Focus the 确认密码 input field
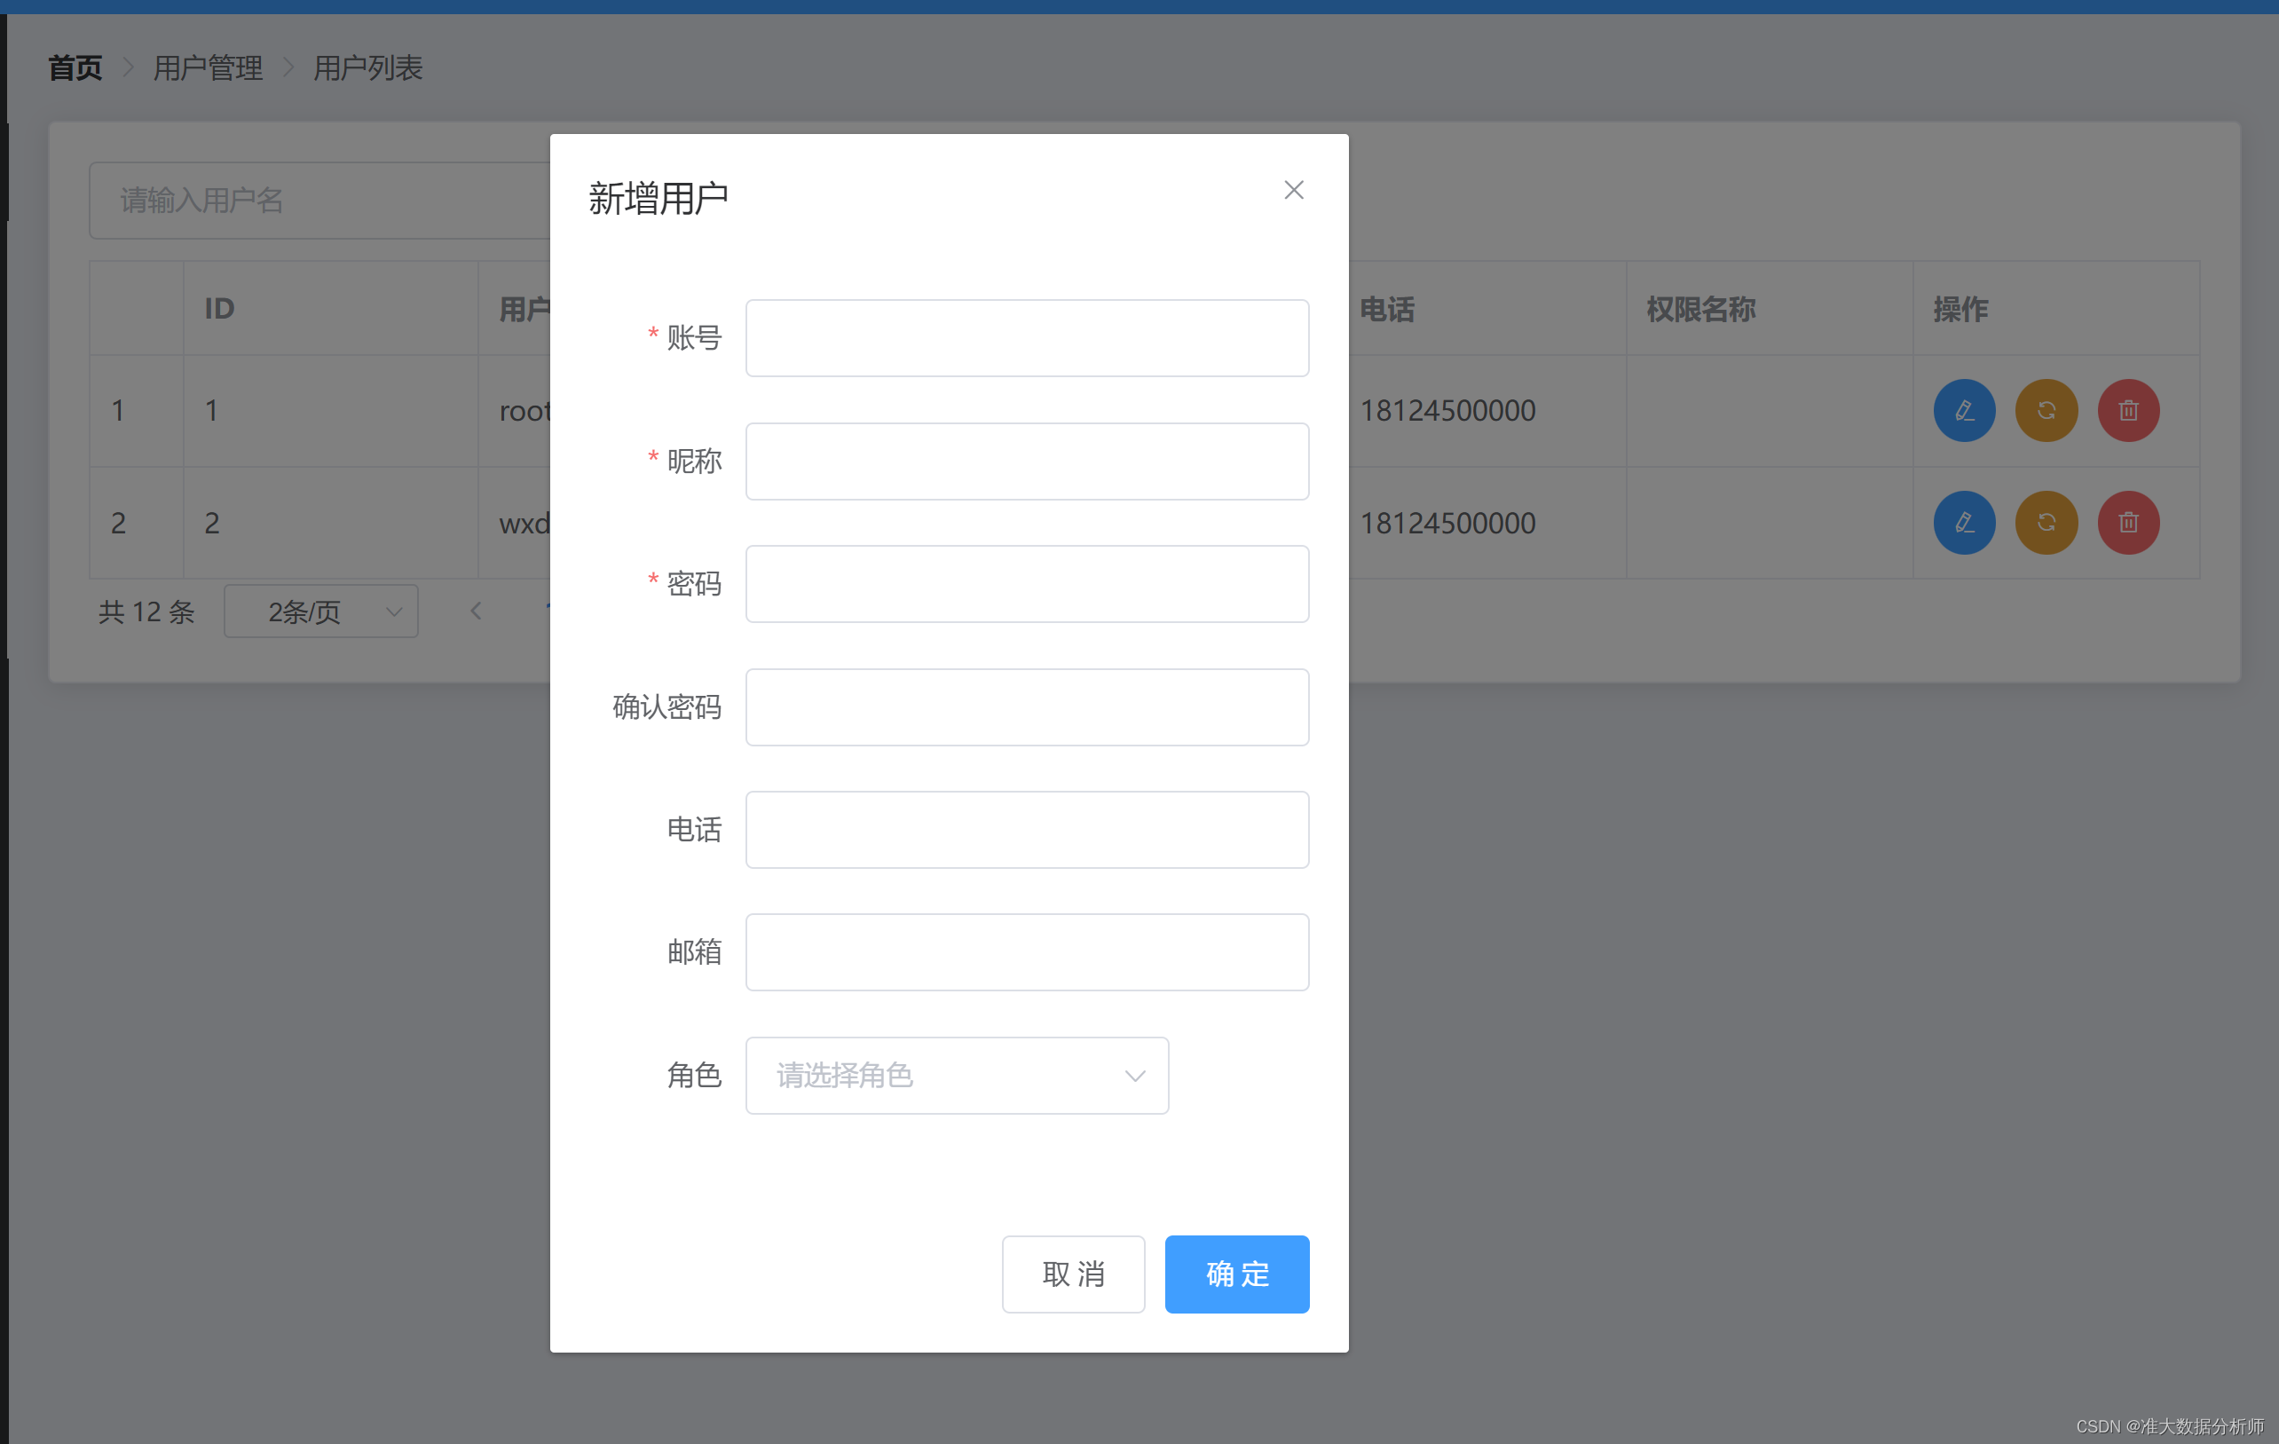2279x1444 pixels. tap(1027, 706)
